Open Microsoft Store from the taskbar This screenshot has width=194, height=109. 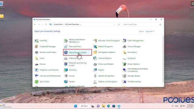(x=114, y=106)
